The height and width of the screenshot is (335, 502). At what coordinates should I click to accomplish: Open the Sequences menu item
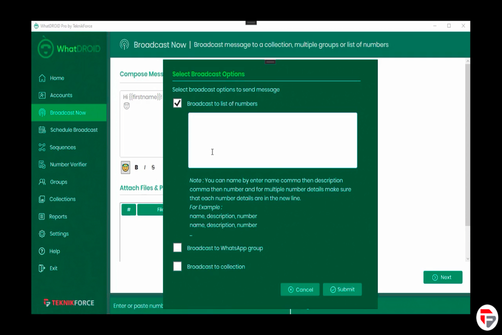tap(69, 147)
